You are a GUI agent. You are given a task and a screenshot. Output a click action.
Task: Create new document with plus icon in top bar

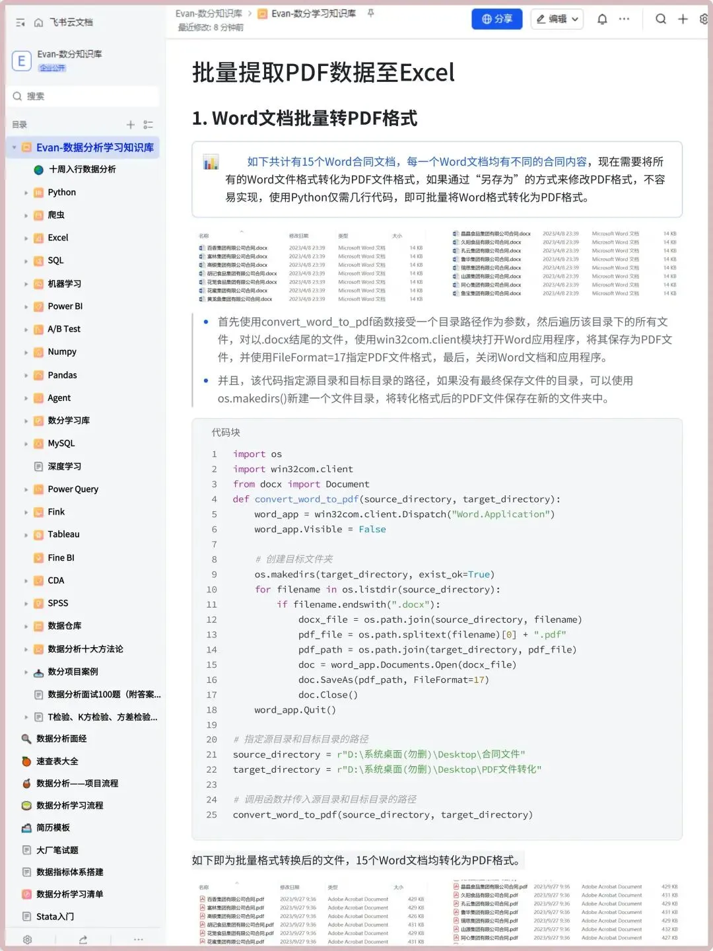[x=683, y=19]
